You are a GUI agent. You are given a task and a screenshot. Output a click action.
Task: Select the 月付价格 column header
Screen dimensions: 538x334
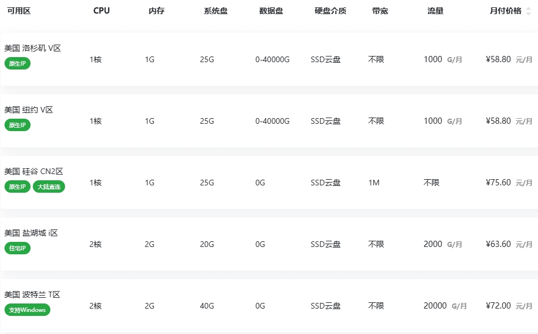pos(505,11)
